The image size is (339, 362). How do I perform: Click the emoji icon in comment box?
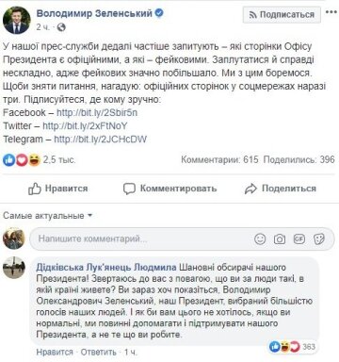(260, 239)
